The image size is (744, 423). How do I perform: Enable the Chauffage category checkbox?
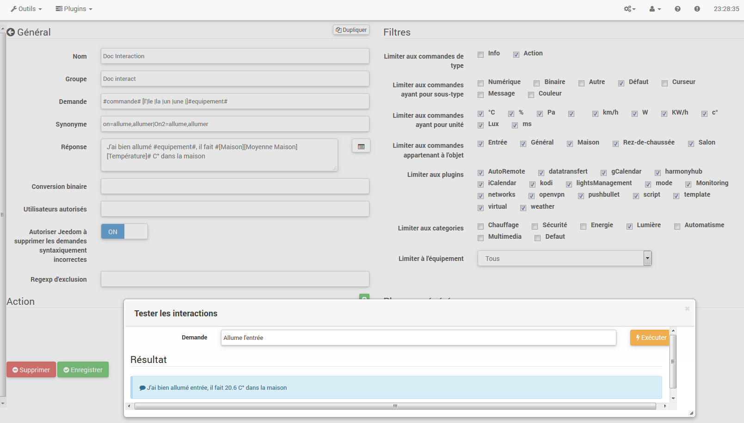coord(481,226)
